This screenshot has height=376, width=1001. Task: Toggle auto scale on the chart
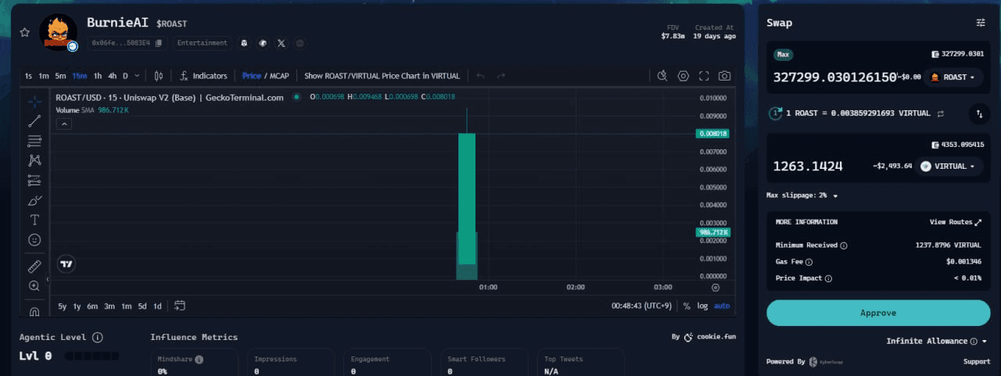pos(721,306)
